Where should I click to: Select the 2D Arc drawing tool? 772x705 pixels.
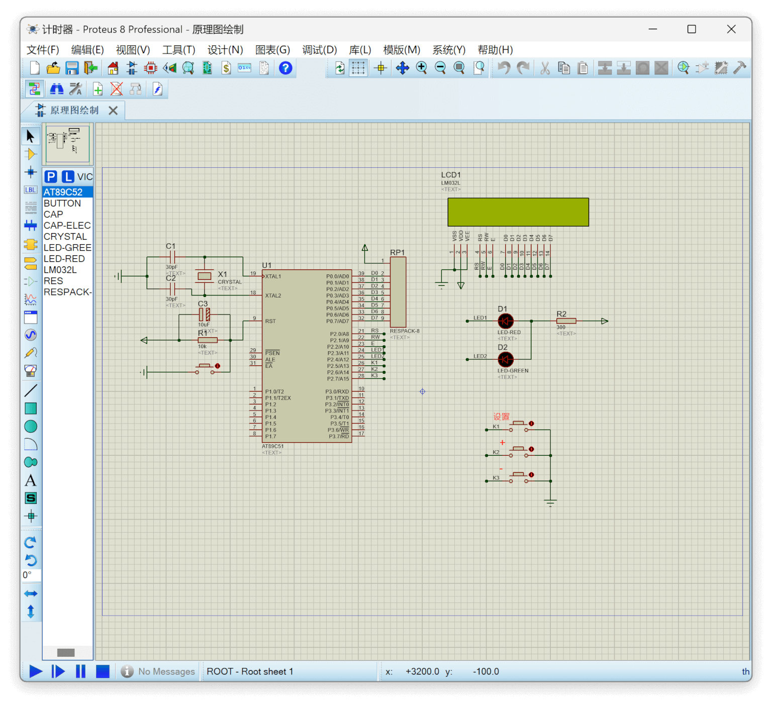pos(31,445)
